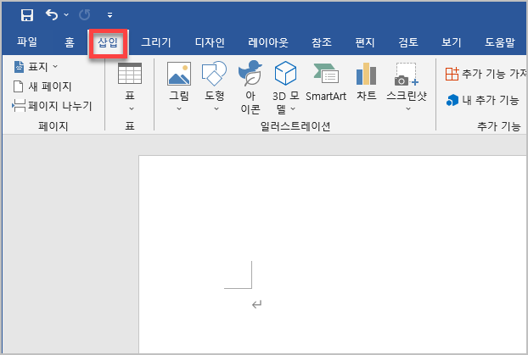Click 추가 기능 가져오기 get add-ins
528x355 pixels.
pyautogui.click(x=486, y=74)
